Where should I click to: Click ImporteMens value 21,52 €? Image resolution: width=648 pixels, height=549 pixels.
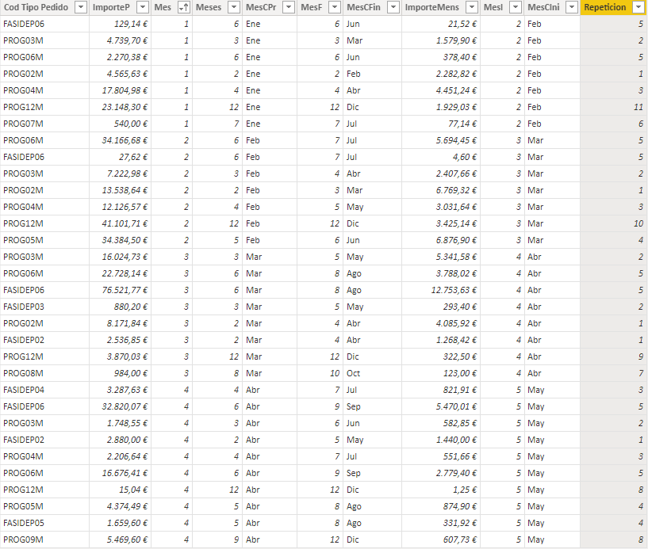(441, 24)
